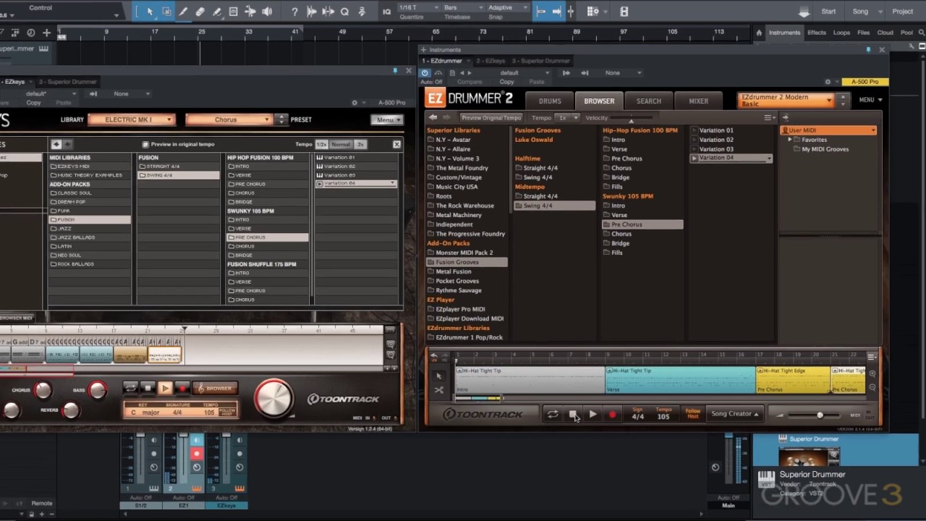Switch to the EZdrummer Mixer tab
Screen dimensions: 926x521
click(698, 101)
